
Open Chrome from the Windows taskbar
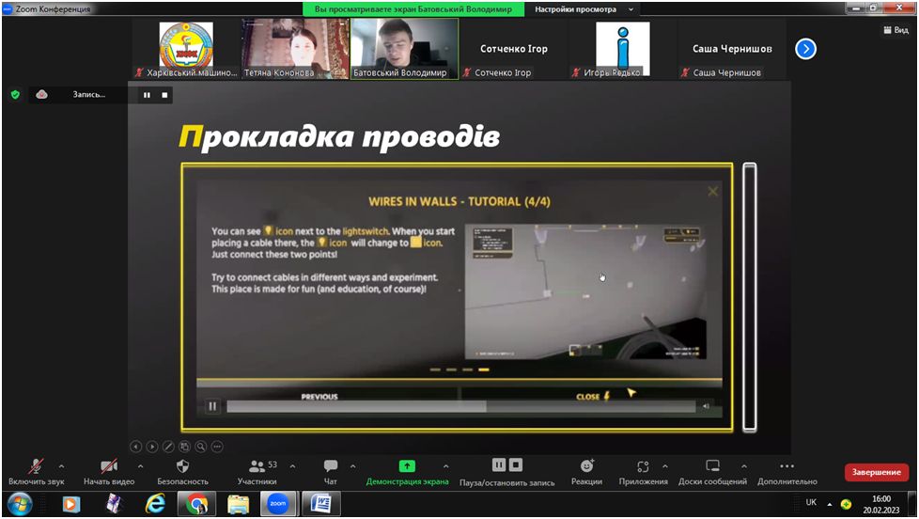click(197, 504)
